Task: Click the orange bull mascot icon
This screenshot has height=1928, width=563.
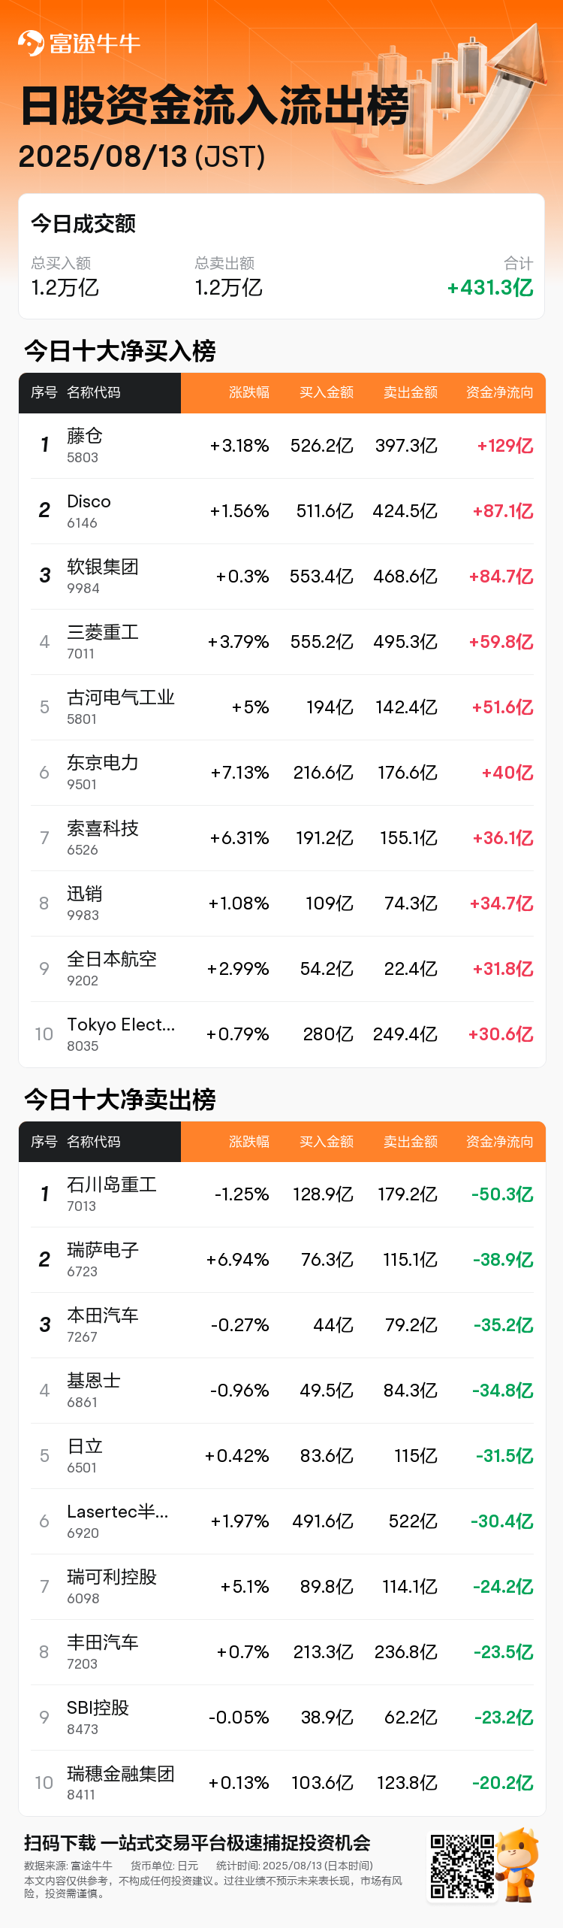Action: click(x=517, y=1864)
